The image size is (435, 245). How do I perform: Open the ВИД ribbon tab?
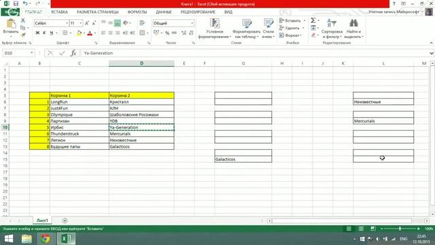228,12
